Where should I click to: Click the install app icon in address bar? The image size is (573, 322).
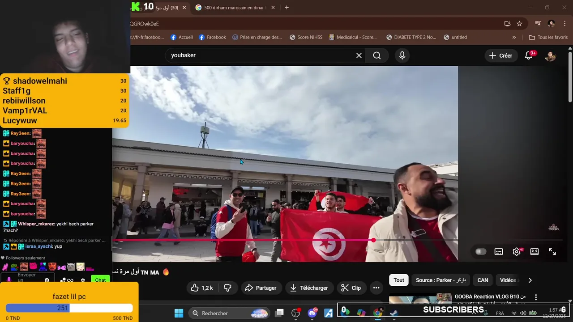point(507,24)
